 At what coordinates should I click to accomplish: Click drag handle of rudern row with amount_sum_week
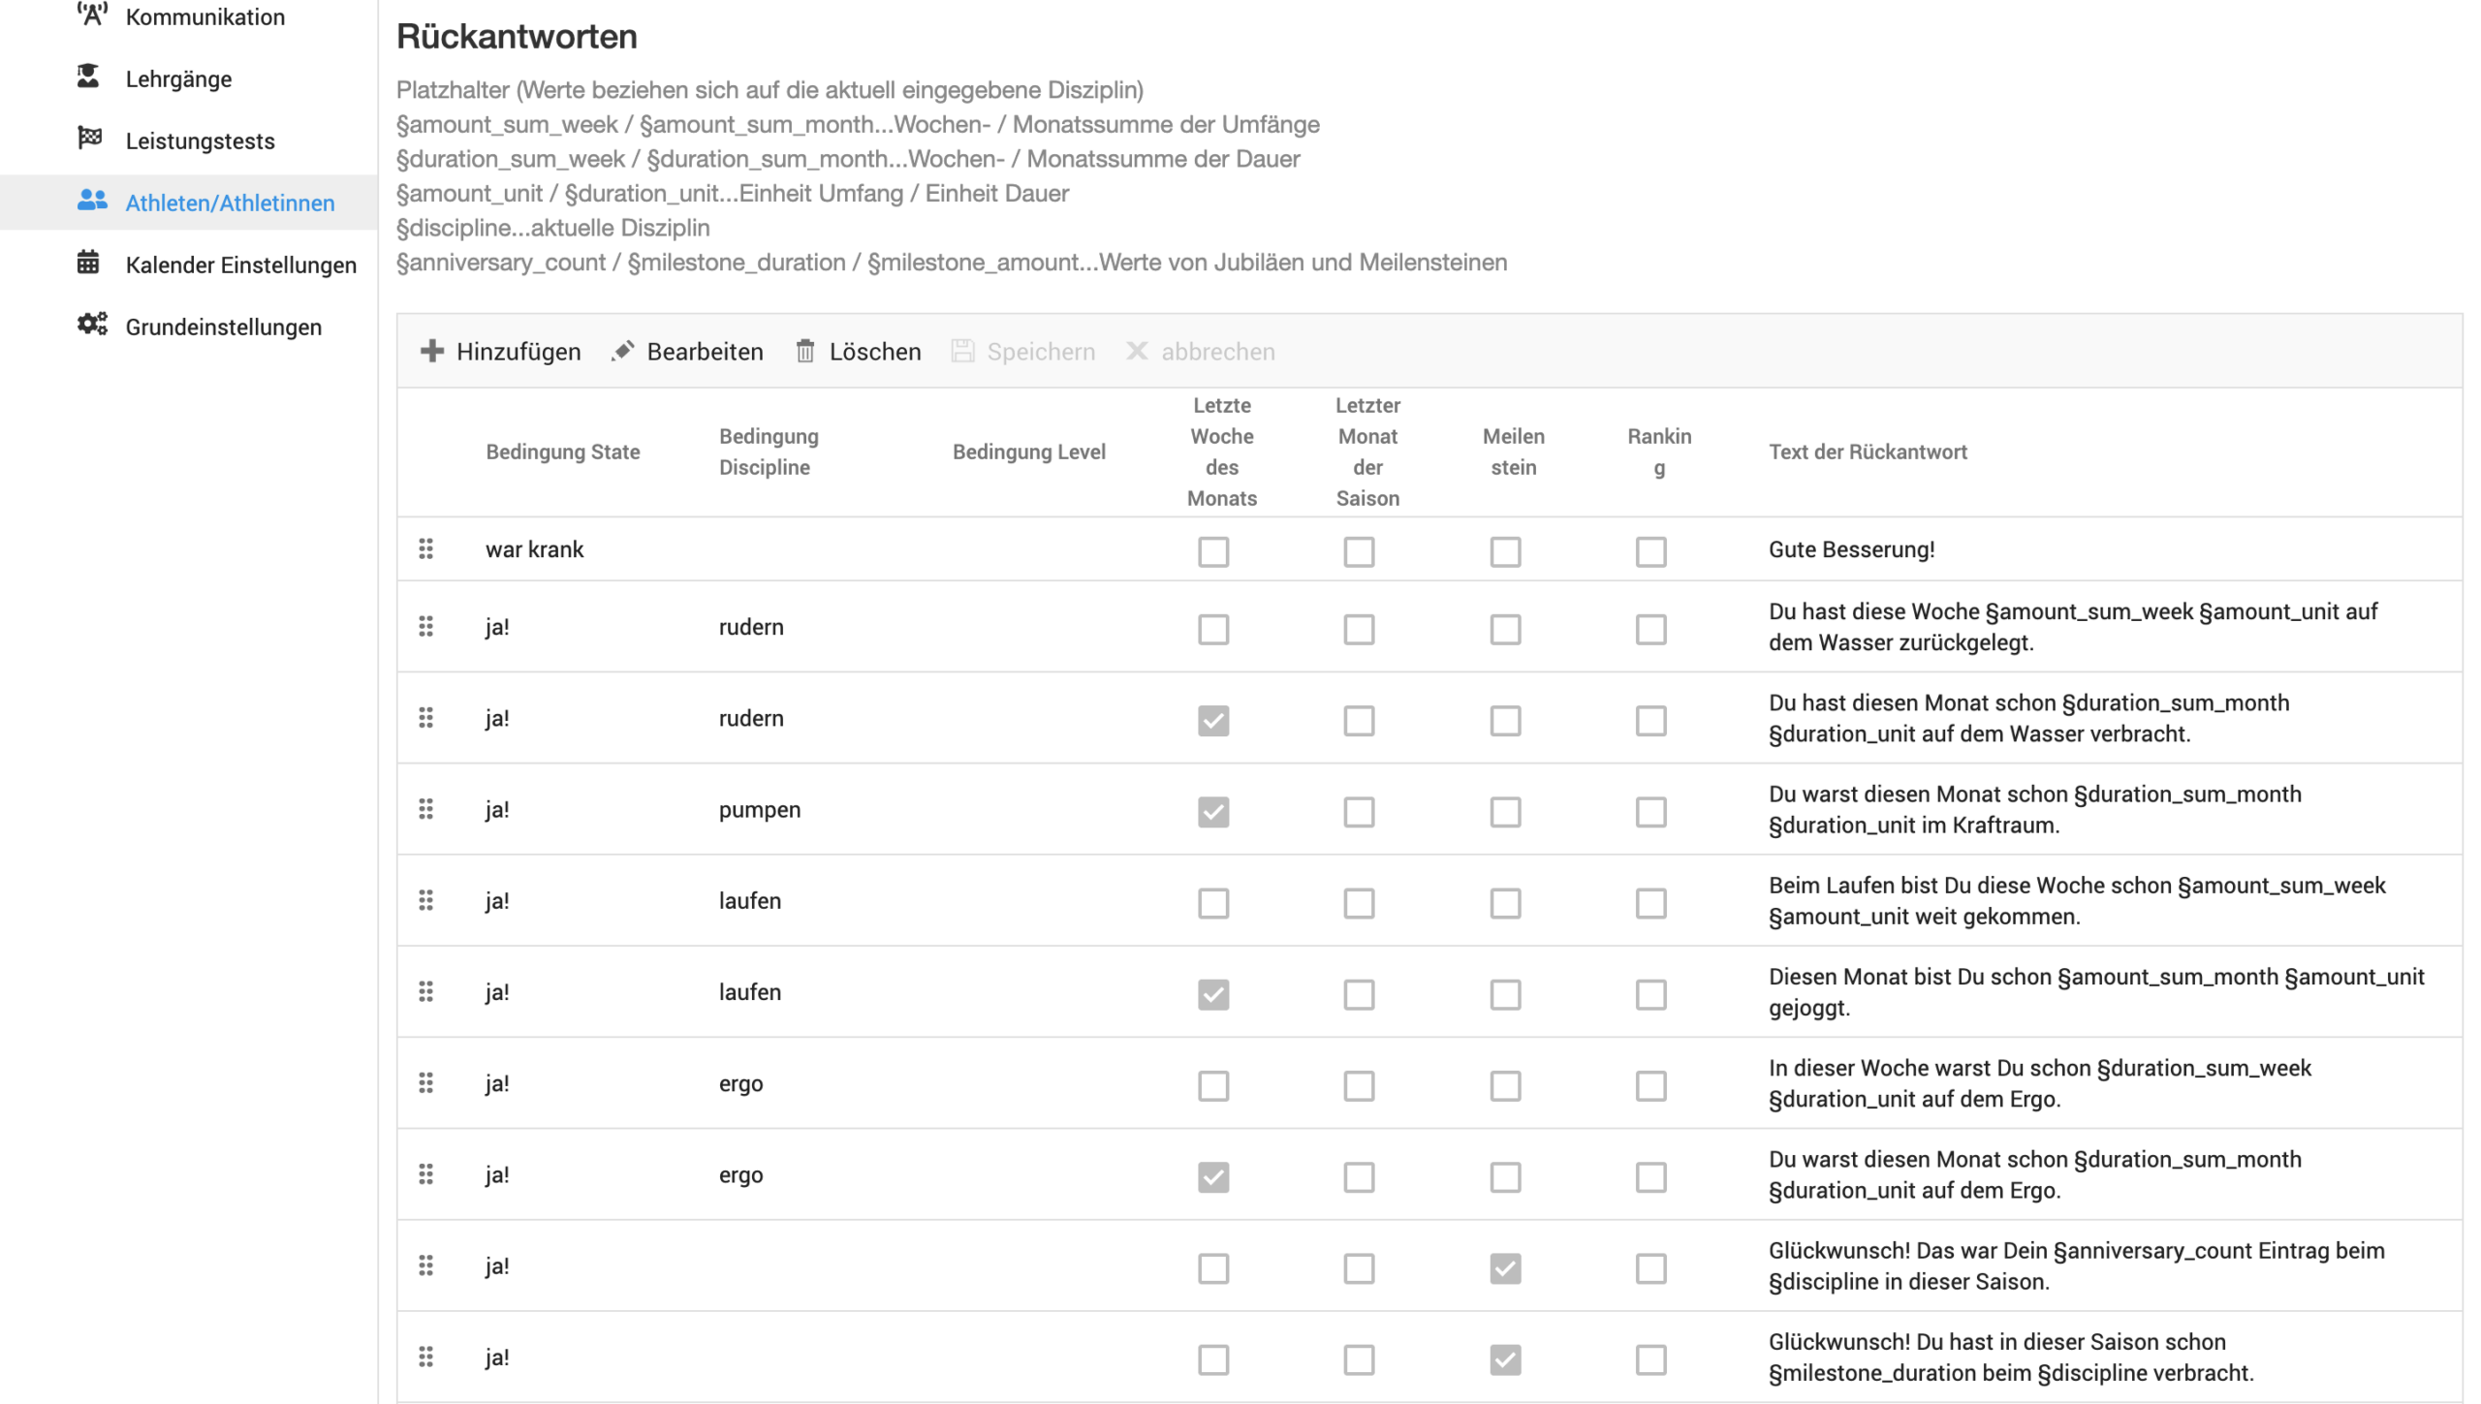425,627
